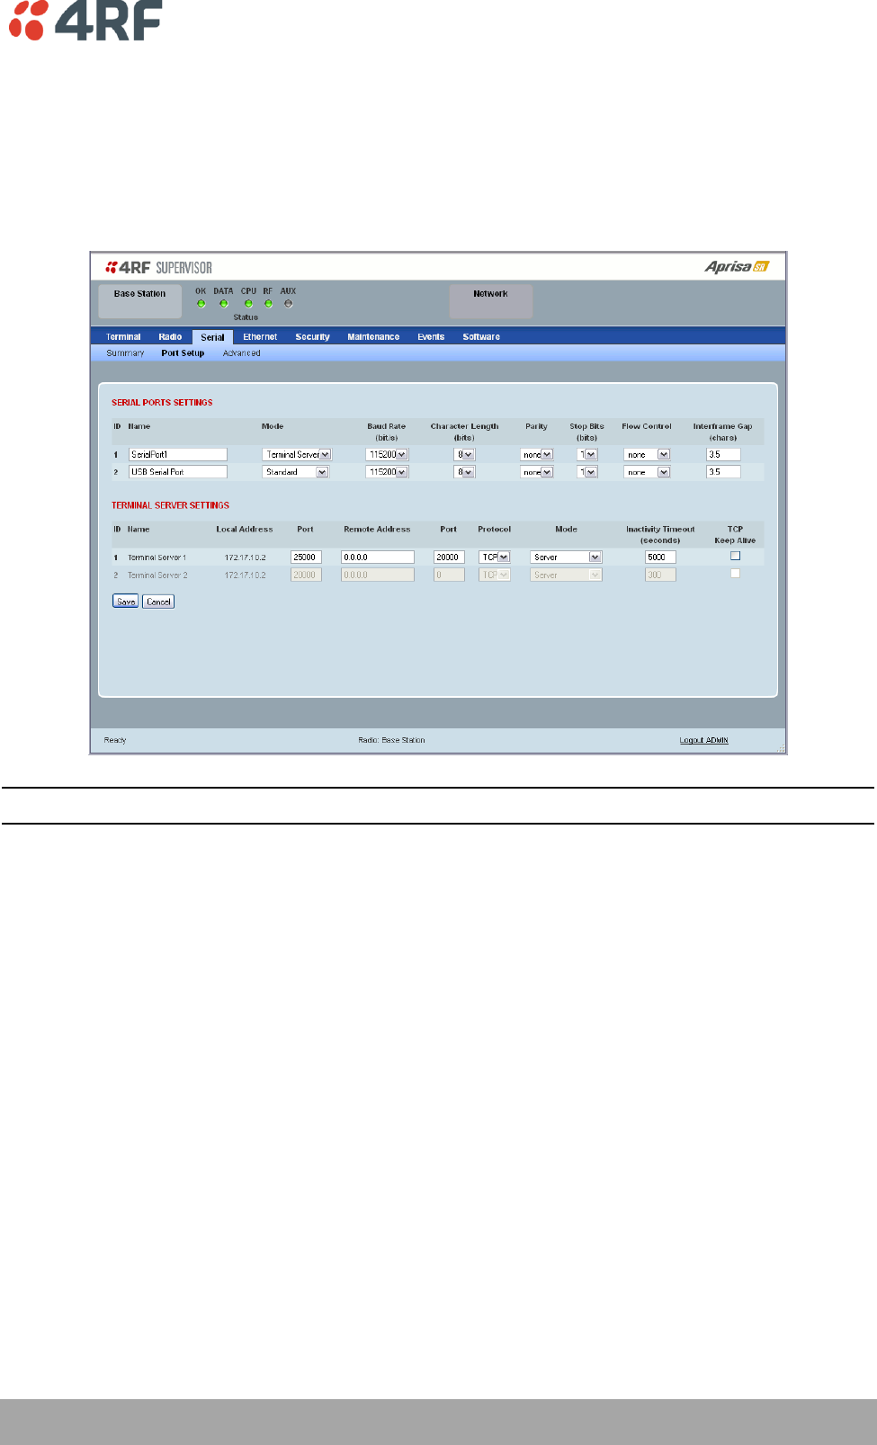Open the Terminal menu tab
Image resolution: width=877 pixels, height=1445 pixels.
point(123,337)
